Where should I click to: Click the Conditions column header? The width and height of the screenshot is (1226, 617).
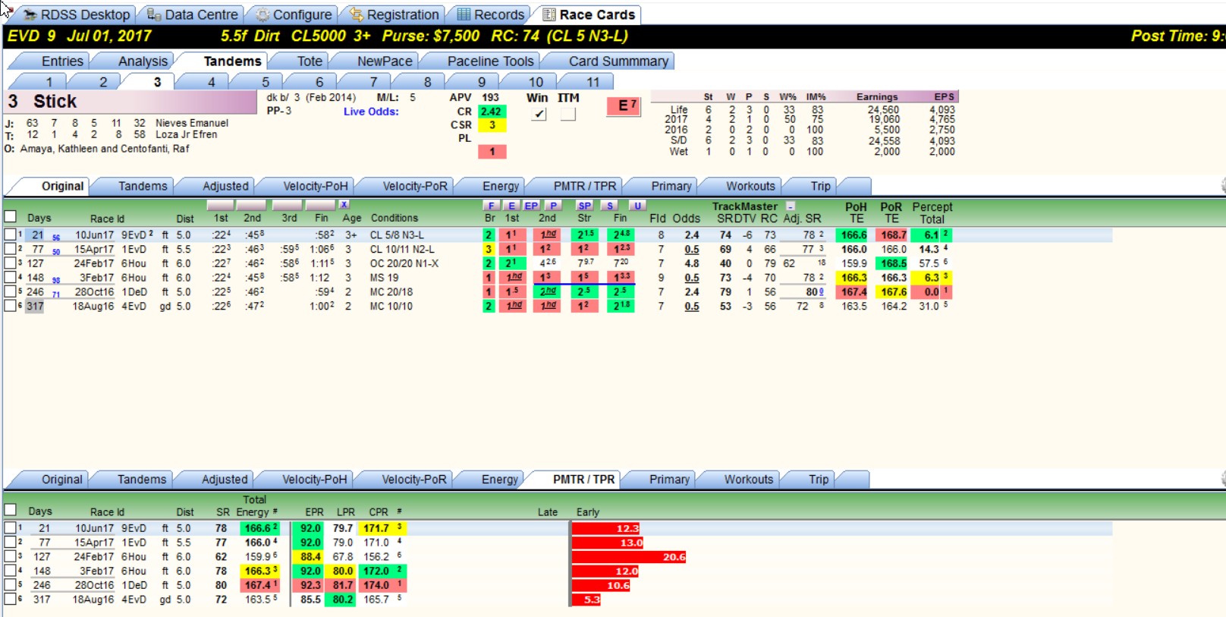pyautogui.click(x=394, y=218)
